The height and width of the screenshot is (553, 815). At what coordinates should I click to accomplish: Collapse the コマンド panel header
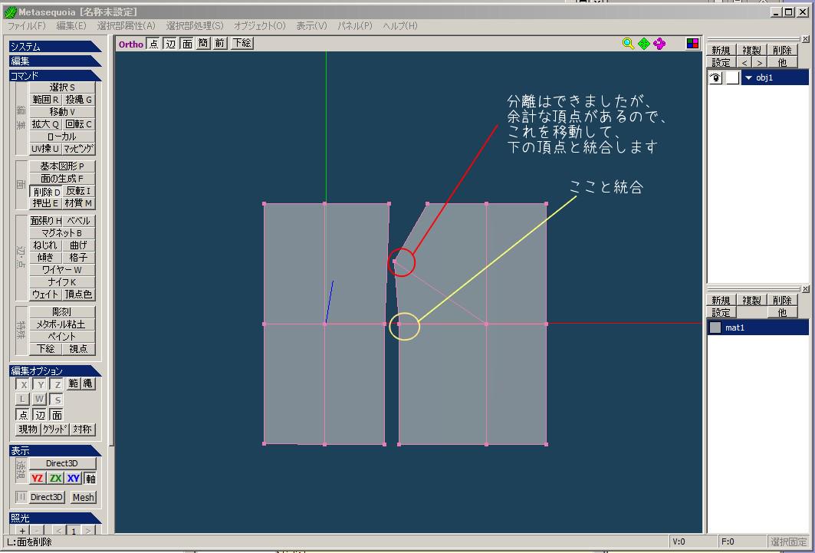pos(54,75)
